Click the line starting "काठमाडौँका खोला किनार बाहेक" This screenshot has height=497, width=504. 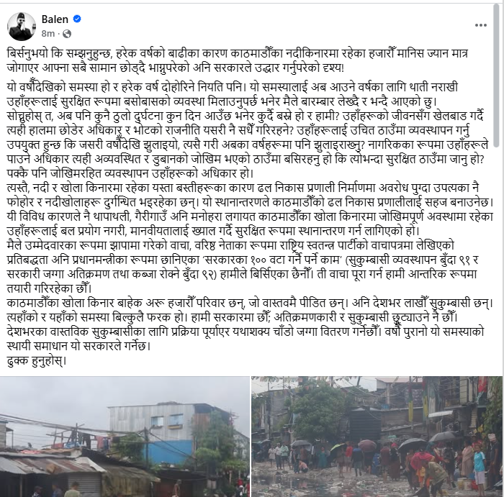coord(250,303)
